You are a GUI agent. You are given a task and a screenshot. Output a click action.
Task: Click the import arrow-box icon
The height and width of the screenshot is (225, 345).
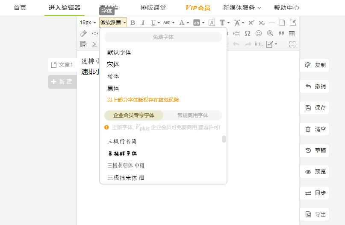point(293,23)
